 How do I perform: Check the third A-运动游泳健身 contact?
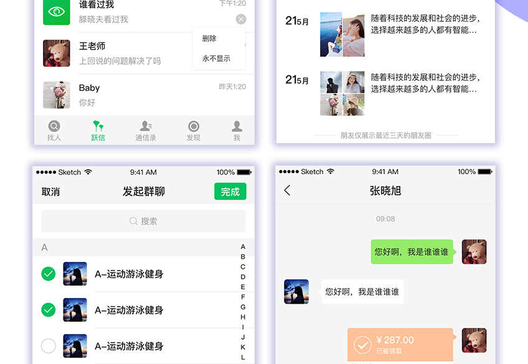pos(48,346)
